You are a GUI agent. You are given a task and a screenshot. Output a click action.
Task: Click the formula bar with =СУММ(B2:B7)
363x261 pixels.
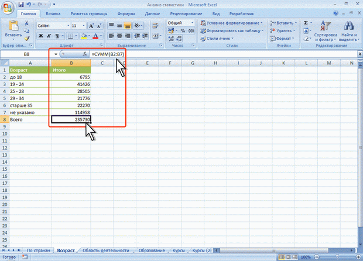[x=224, y=54]
